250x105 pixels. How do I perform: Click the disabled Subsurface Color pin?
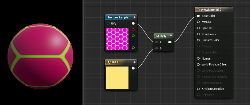click(199, 83)
